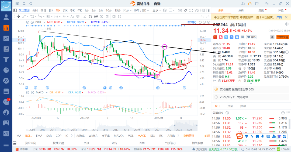Open the gamepad icon in the sidebar

coord(6,123)
